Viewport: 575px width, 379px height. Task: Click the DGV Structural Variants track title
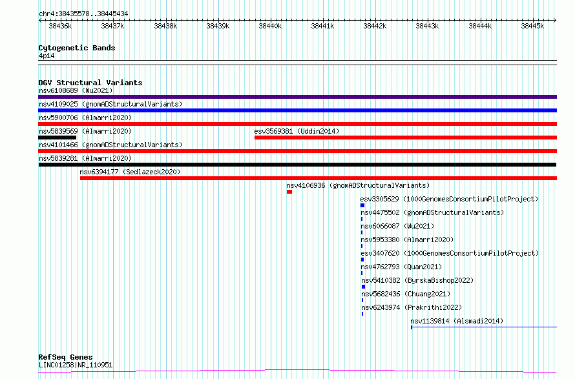point(90,83)
